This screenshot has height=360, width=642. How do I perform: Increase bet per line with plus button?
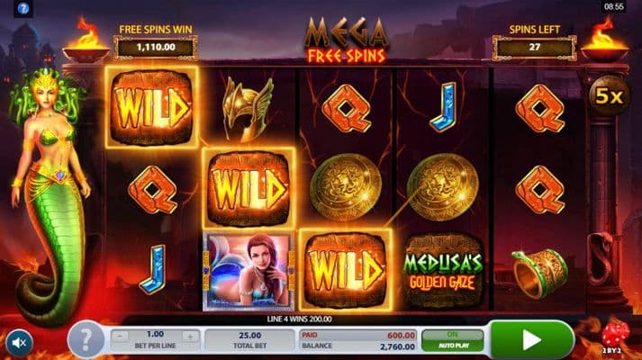point(190,337)
